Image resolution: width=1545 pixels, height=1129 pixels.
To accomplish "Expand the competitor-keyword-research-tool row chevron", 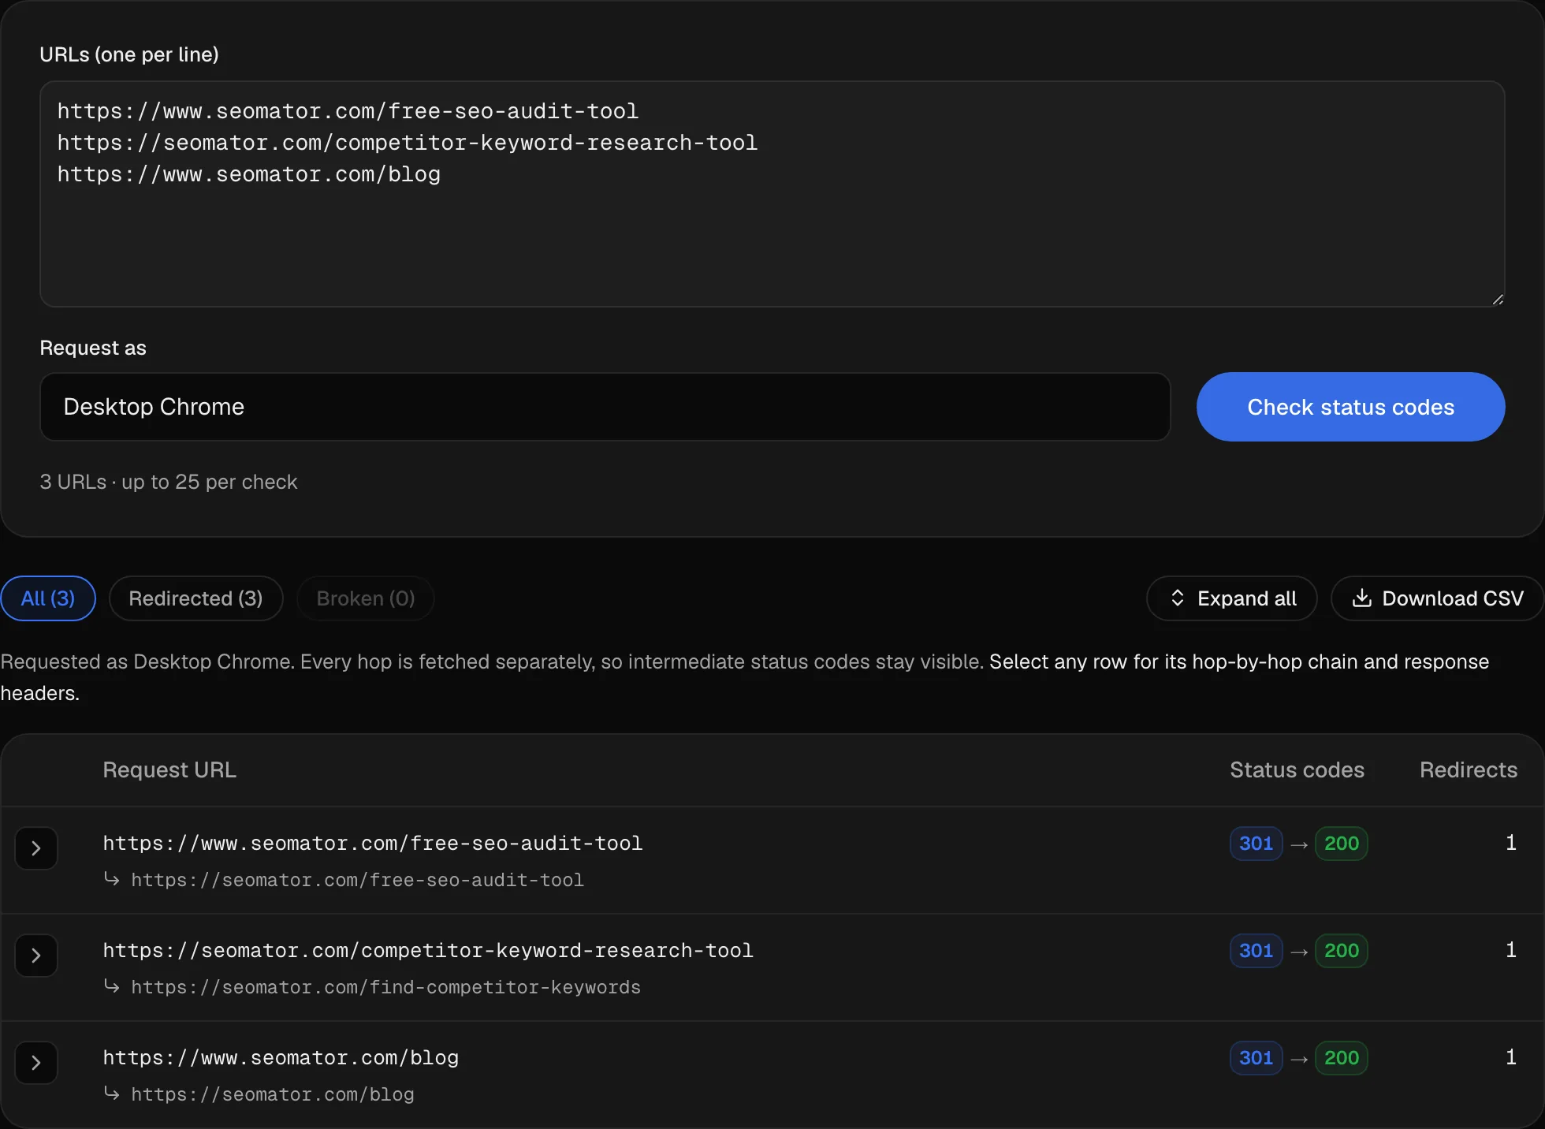I will tap(36, 956).
